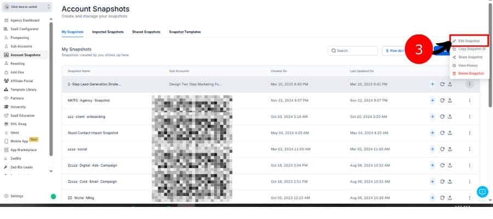Screen dimensions: 493x219
Task: Switch to My Snapshots tab
Action: [x=73, y=32]
